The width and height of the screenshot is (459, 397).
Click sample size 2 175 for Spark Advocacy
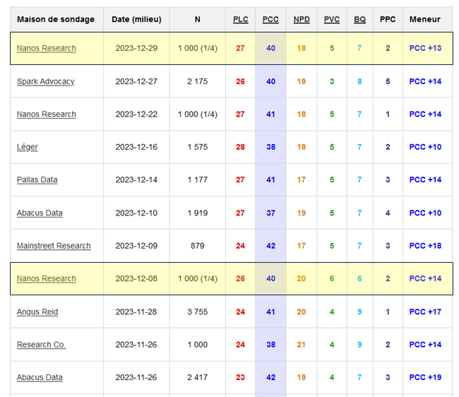tap(198, 81)
